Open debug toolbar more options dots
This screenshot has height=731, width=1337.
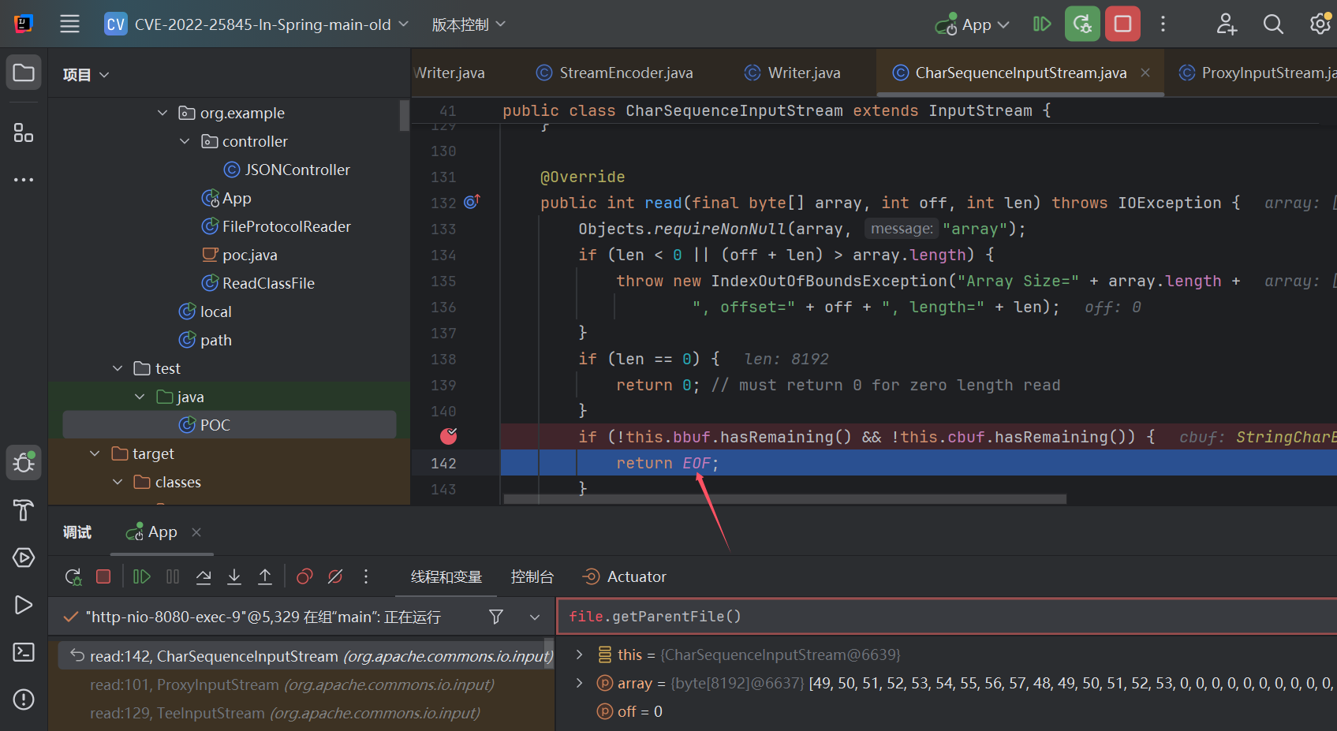(366, 576)
